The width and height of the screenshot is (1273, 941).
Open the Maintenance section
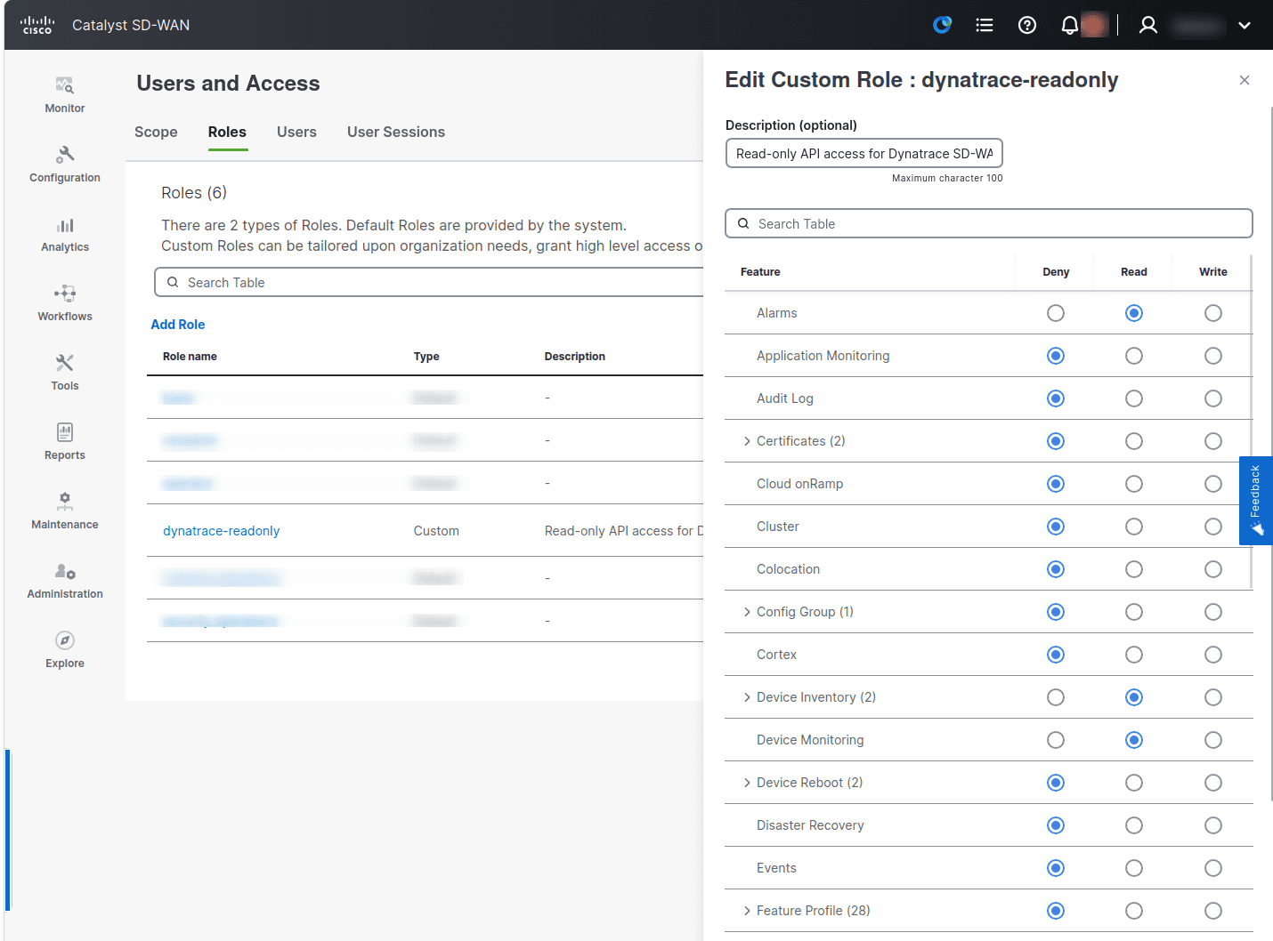point(65,512)
